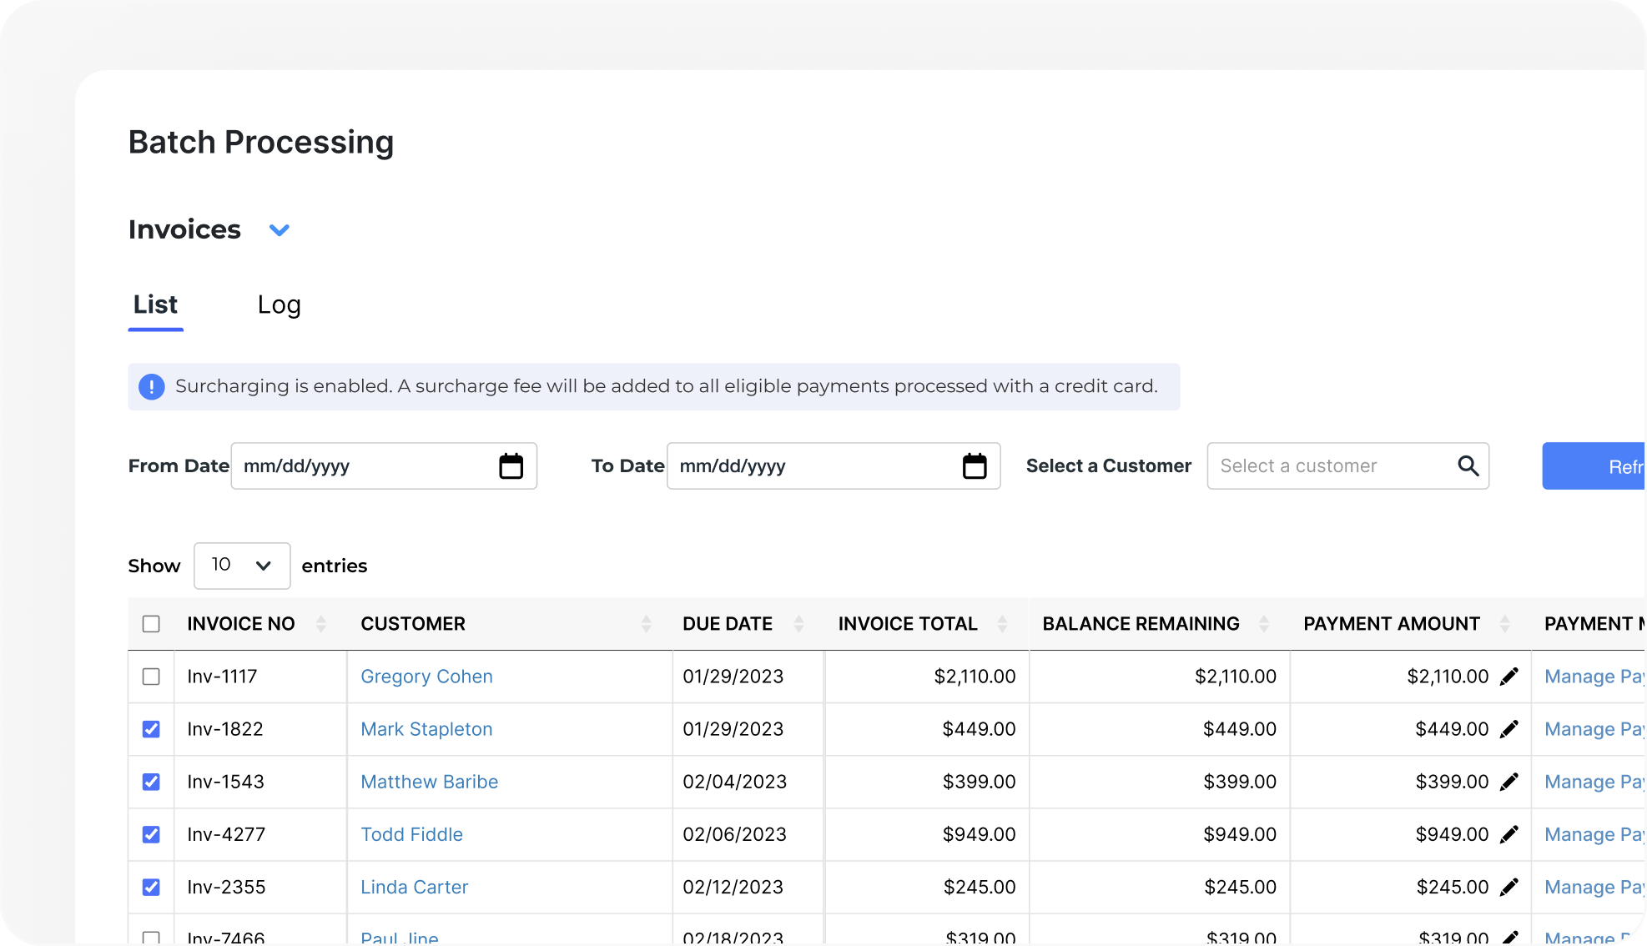The width and height of the screenshot is (1647, 946).
Task: Check the Inv-1117 row checkbox
Action: pos(151,677)
